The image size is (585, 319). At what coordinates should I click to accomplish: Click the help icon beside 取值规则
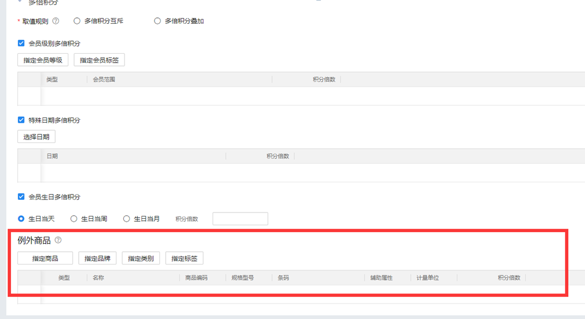(x=56, y=21)
